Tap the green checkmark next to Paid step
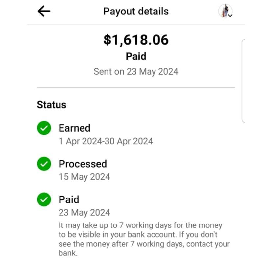 pos(44,200)
